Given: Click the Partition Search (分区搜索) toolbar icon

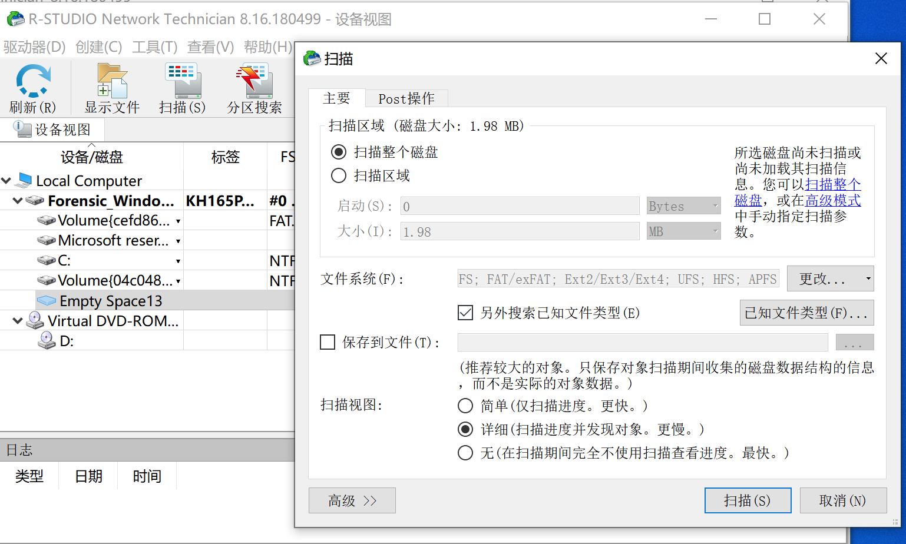Looking at the screenshot, I should pos(254,81).
